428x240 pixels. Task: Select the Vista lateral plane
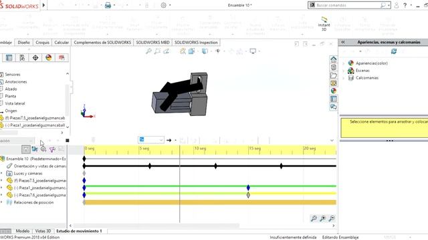(15, 103)
